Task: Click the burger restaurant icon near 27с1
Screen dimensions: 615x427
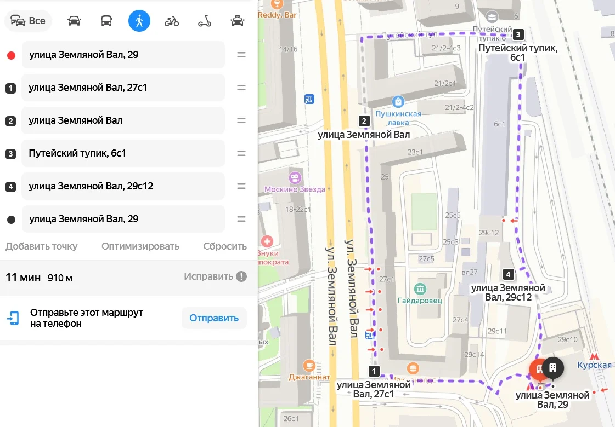Action: [x=412, y=368]
